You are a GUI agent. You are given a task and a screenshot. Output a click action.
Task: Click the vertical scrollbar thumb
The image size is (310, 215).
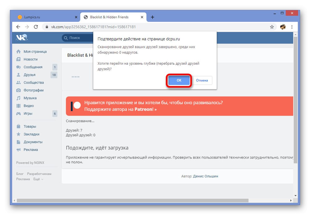tap(295, 100)
